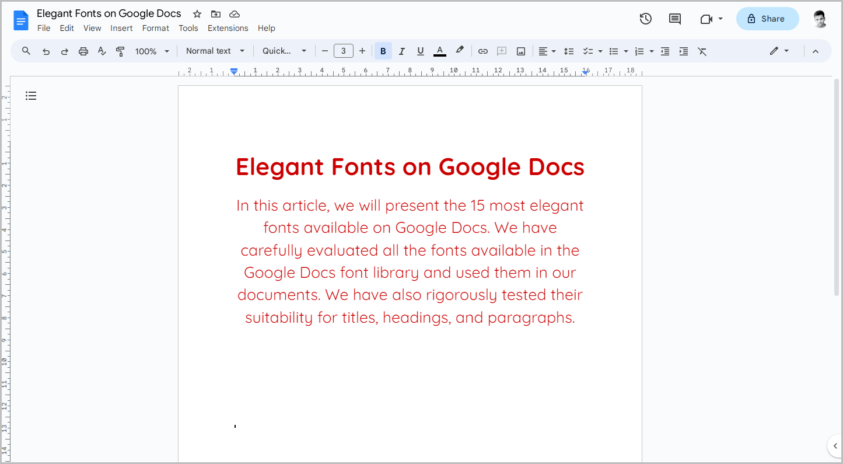Insert a link using the link icon

[x=482, y=51]
